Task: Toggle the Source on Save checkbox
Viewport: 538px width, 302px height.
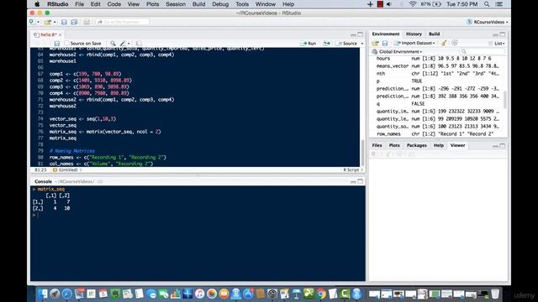Action: pyautogui.click(x=67, y=44)
